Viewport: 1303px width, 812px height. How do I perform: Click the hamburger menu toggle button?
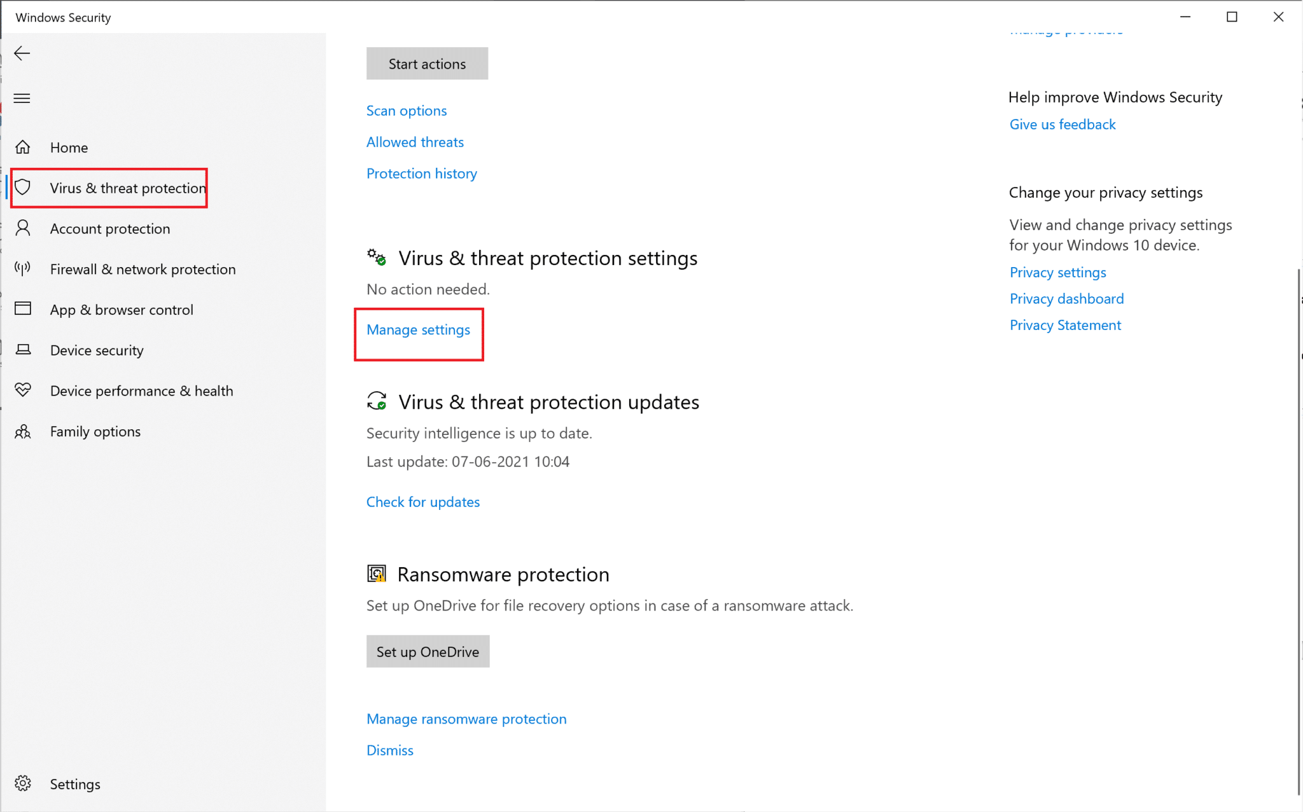pyautogui.click(x=22, y=97)
